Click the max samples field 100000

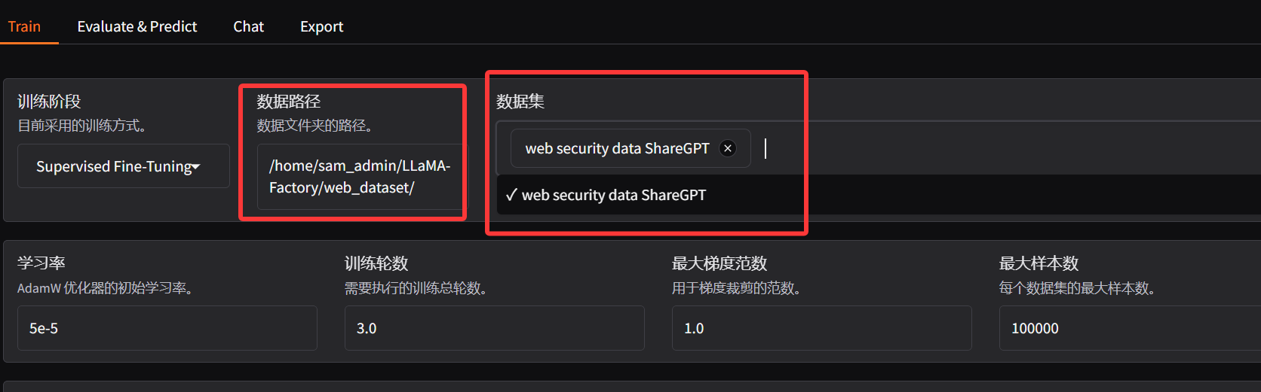pyautogui.click(x=1130, y=328)
